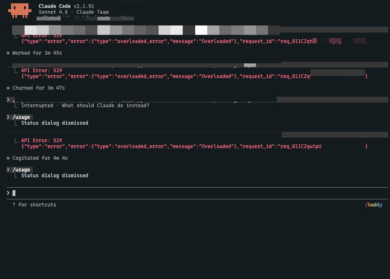The height and width of the screenshot is (279, 390).
Task: Click the version label "v2.1.92"
Action: [84, 6]
